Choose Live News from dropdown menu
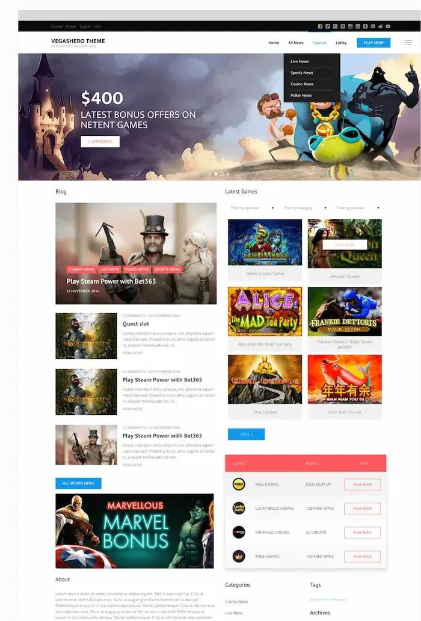This screenshot has width=421, height=621. click(x=300, y=61)
